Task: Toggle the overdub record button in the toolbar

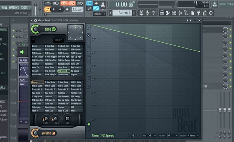Action: pos(72,3)
